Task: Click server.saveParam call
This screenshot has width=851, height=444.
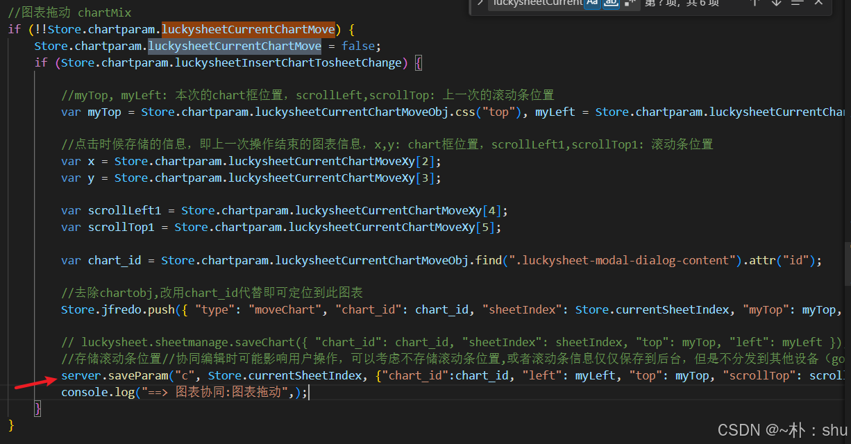Action: point(115,375)
